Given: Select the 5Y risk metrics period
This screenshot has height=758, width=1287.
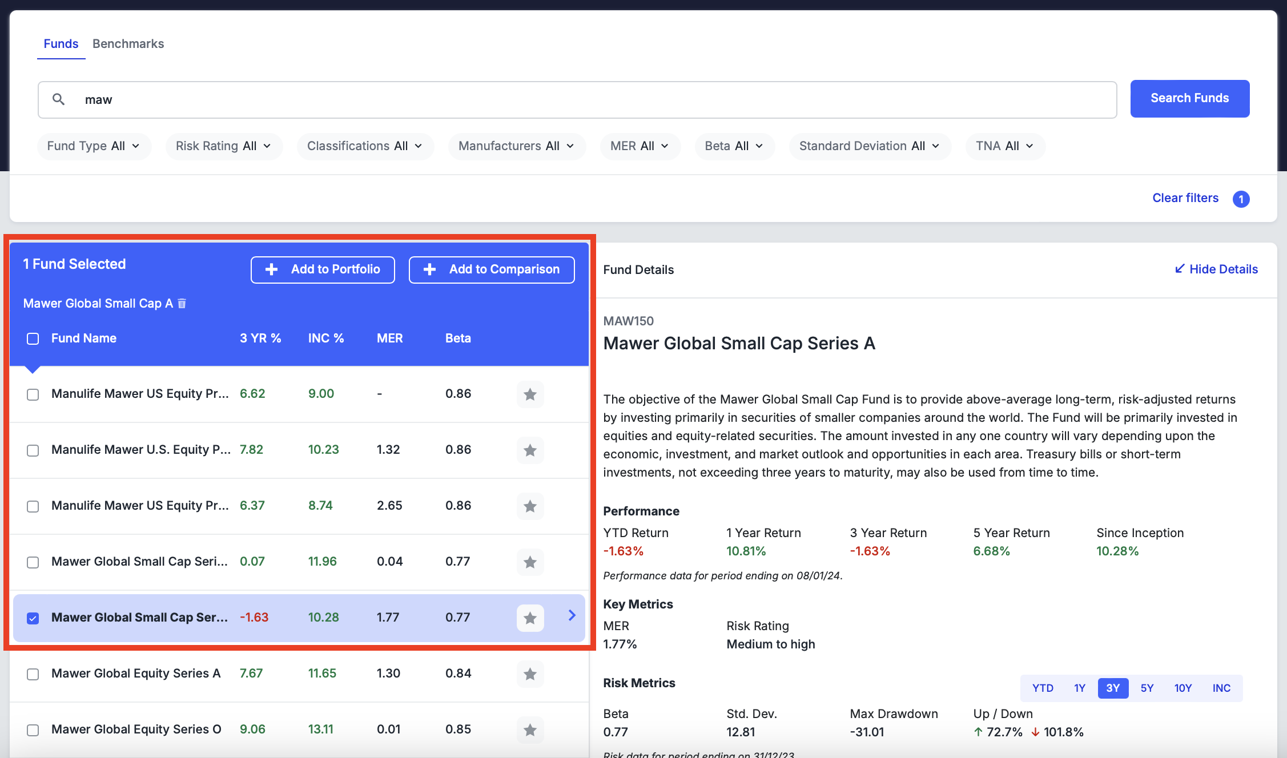Looking at the screenshot, I should point(1147,688).
